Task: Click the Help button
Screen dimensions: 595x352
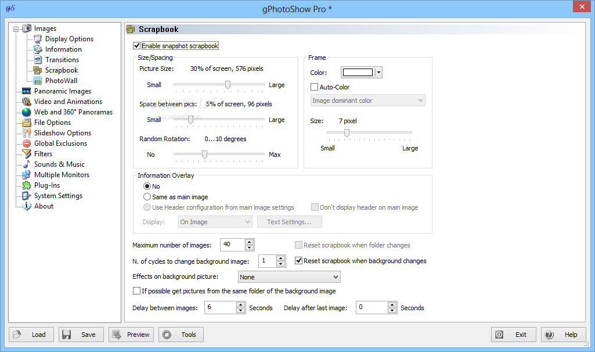Action: (564, 335)
